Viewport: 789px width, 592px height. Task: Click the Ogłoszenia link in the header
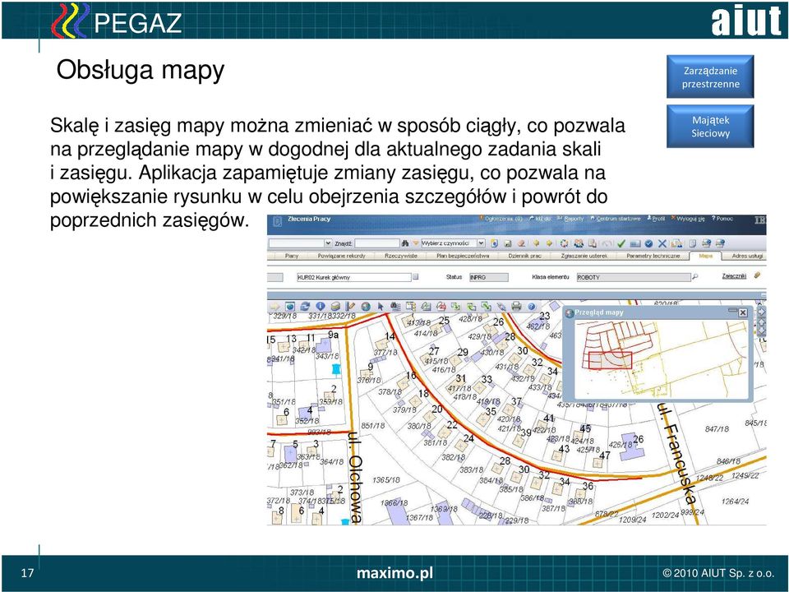[x=501, y=219]
